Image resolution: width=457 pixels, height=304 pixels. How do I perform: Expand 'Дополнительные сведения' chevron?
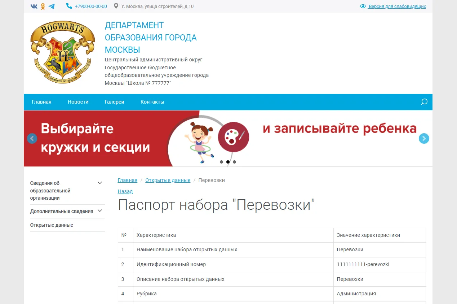[x=100, y=211]
